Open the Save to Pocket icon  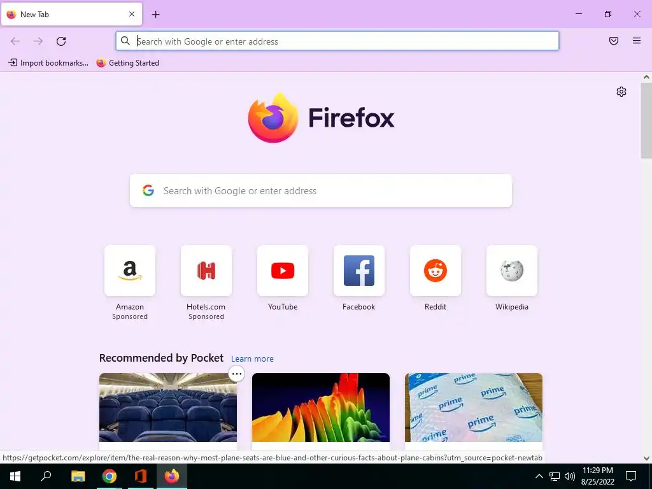613,41
